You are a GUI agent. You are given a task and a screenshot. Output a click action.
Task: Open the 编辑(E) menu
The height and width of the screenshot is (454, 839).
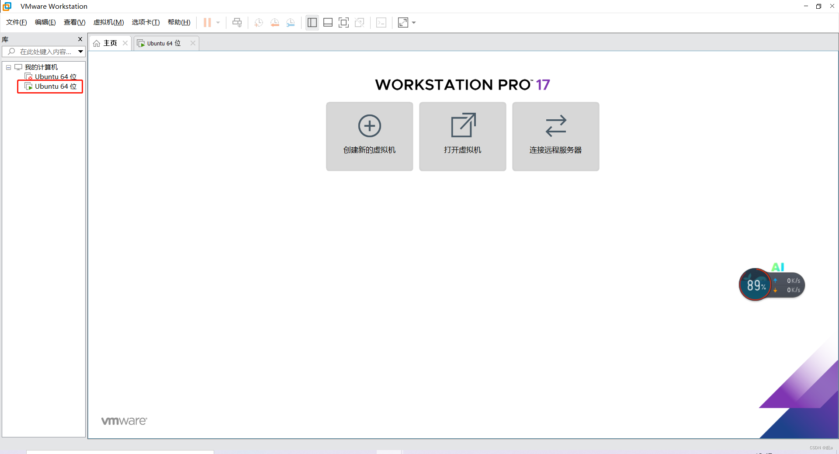[45, 22]
